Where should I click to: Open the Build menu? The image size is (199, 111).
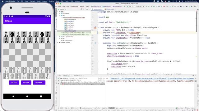tap(58, 1)
